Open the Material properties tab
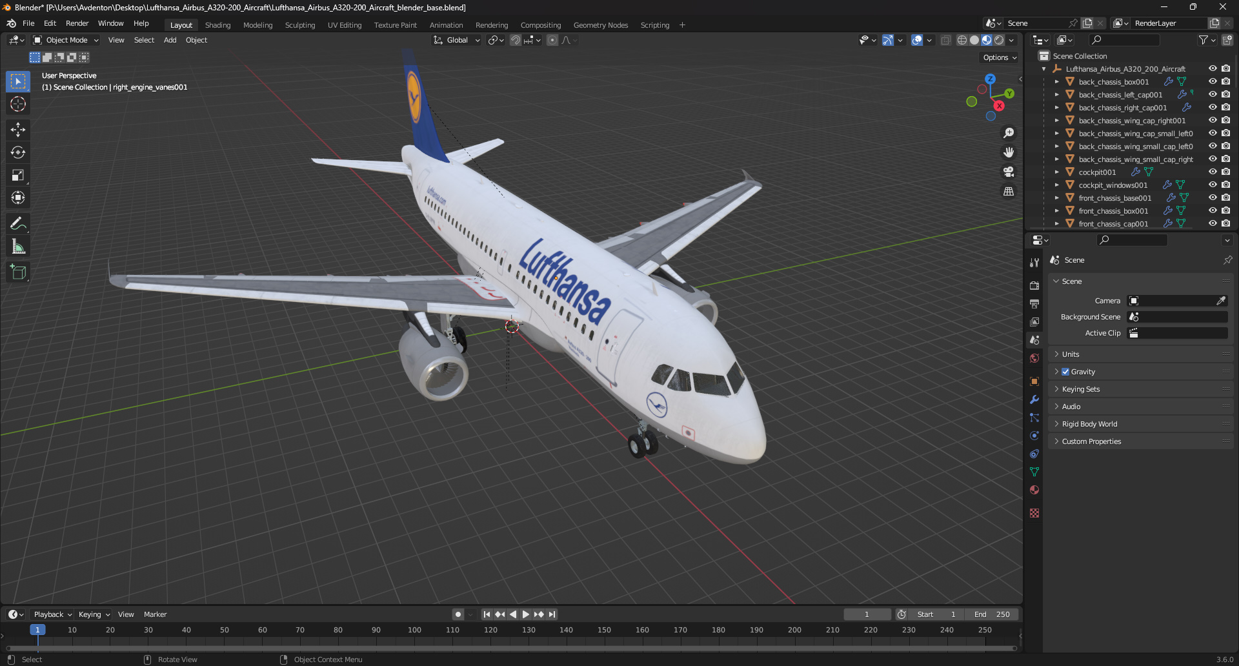The height and width of the screenshot is (666, 1239). coord(1034,490)
